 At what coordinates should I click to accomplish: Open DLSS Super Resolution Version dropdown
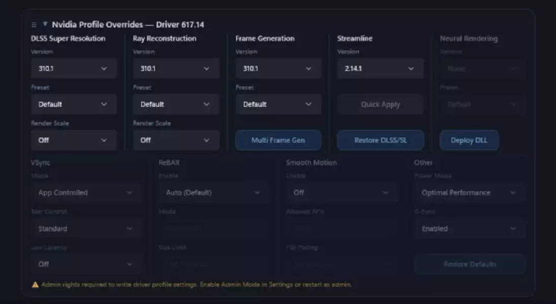74,69
